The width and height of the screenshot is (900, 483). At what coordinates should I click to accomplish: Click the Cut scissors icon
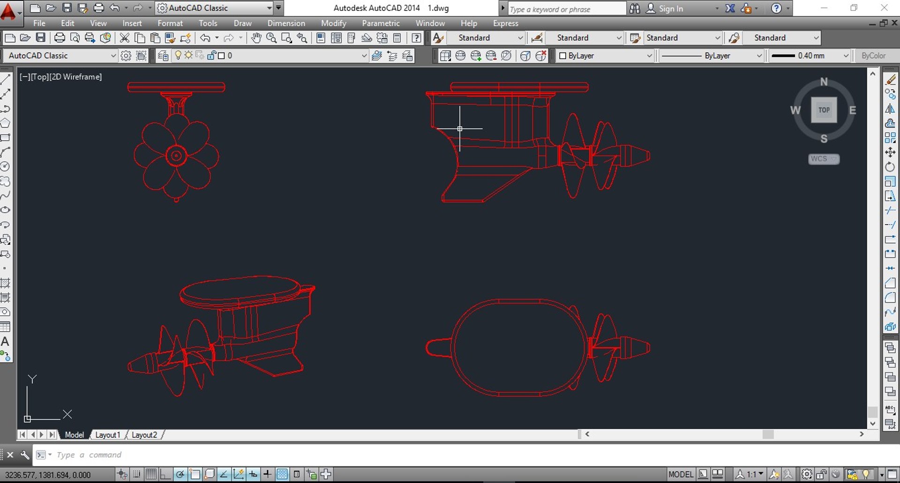pos(124,38)
